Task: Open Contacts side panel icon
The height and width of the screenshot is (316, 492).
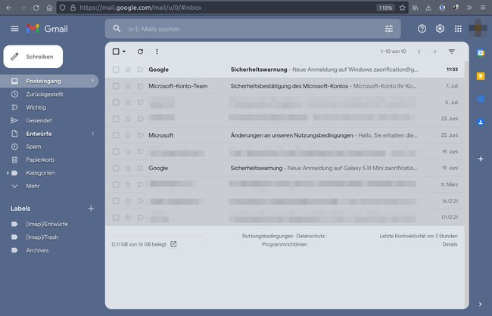Action: (x=481, y=122)
